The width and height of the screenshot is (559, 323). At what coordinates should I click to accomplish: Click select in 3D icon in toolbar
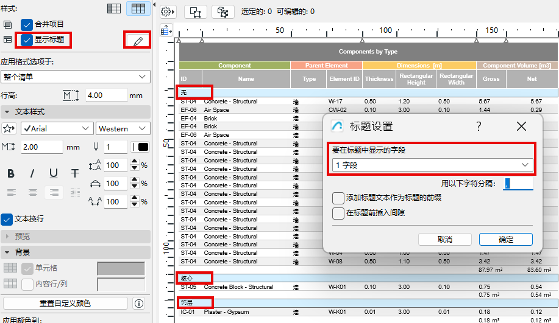(x=223, y=12)
